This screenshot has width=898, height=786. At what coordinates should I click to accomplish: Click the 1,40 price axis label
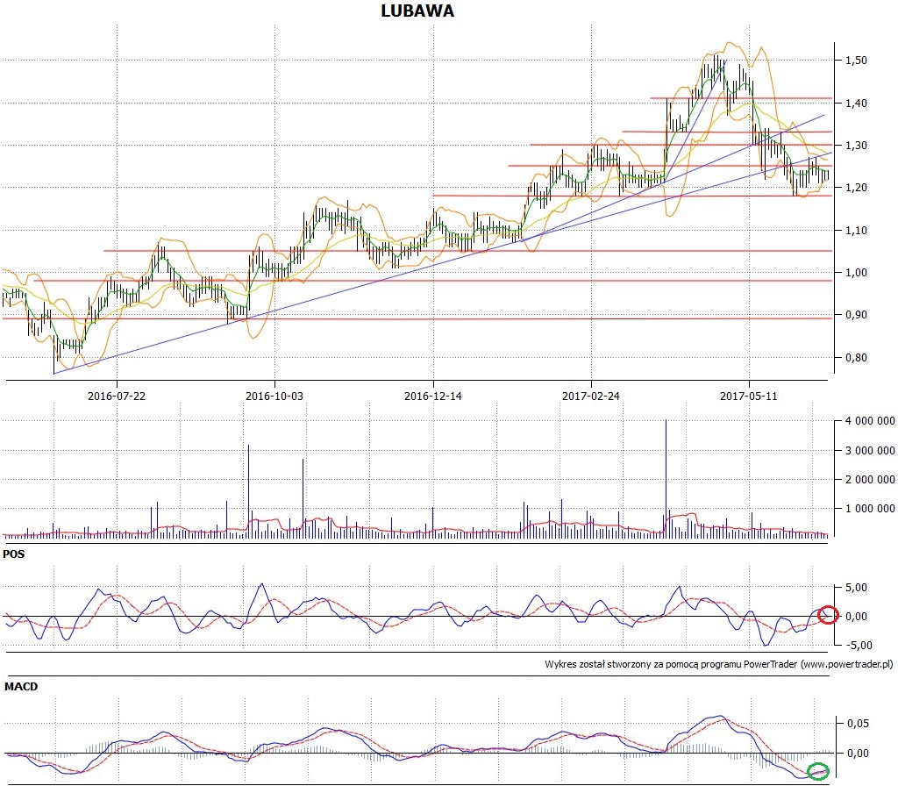coord(856,104)
